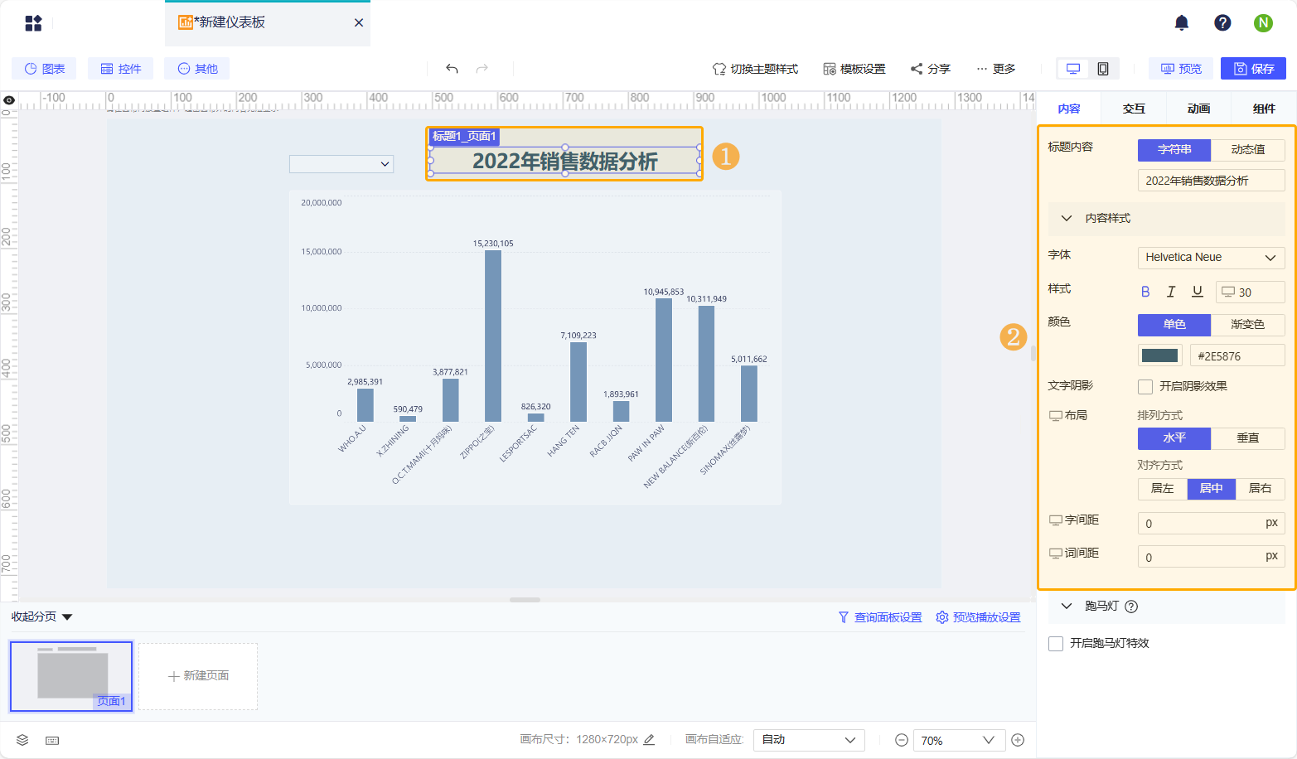Select 动态值 title content type
1297x759 pixels.
(x=1248, y=150)
